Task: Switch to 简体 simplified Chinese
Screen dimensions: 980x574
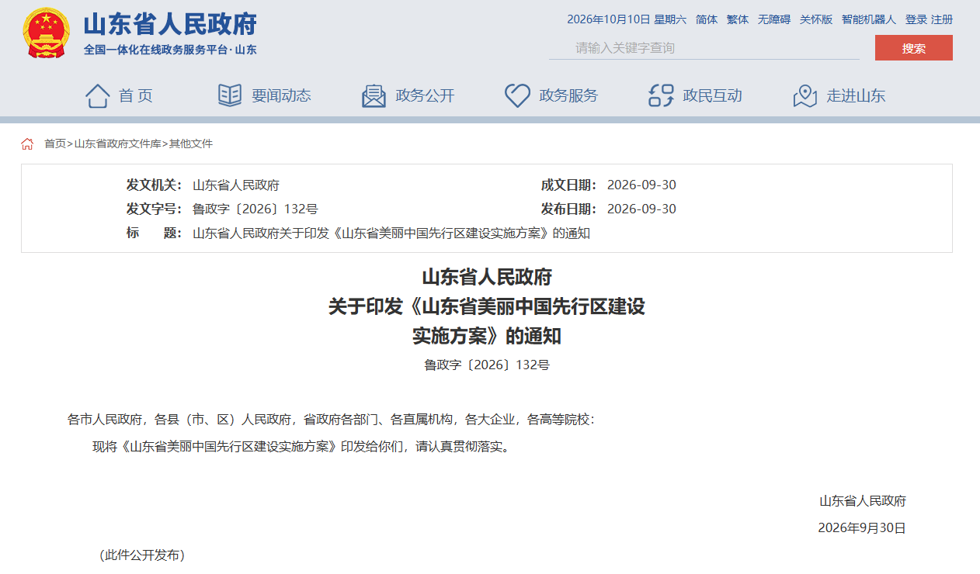Action: [707, 19]
